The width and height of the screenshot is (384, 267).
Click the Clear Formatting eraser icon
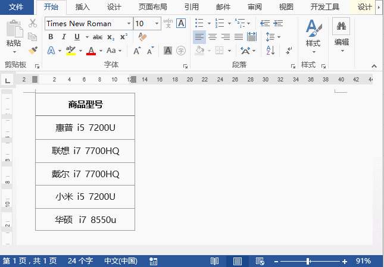142,37
